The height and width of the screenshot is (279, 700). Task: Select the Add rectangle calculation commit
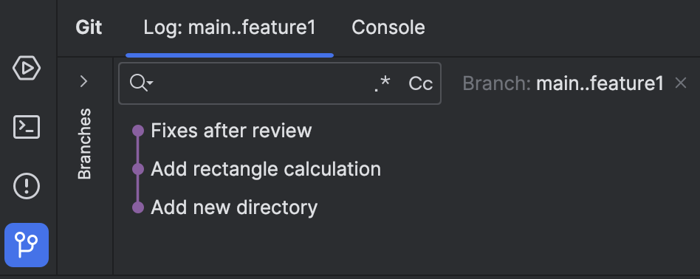266,169
